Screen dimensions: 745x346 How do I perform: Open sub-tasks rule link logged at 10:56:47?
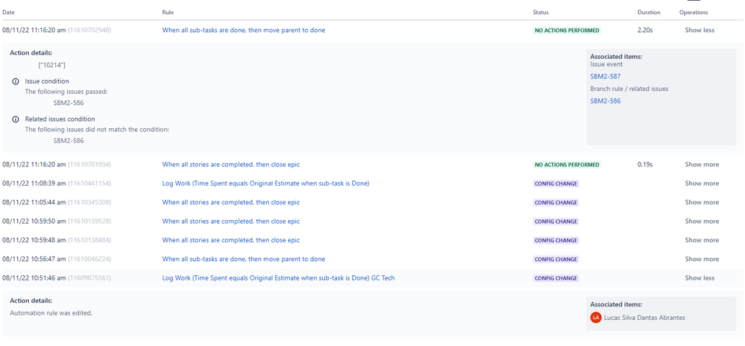point(244,259)
